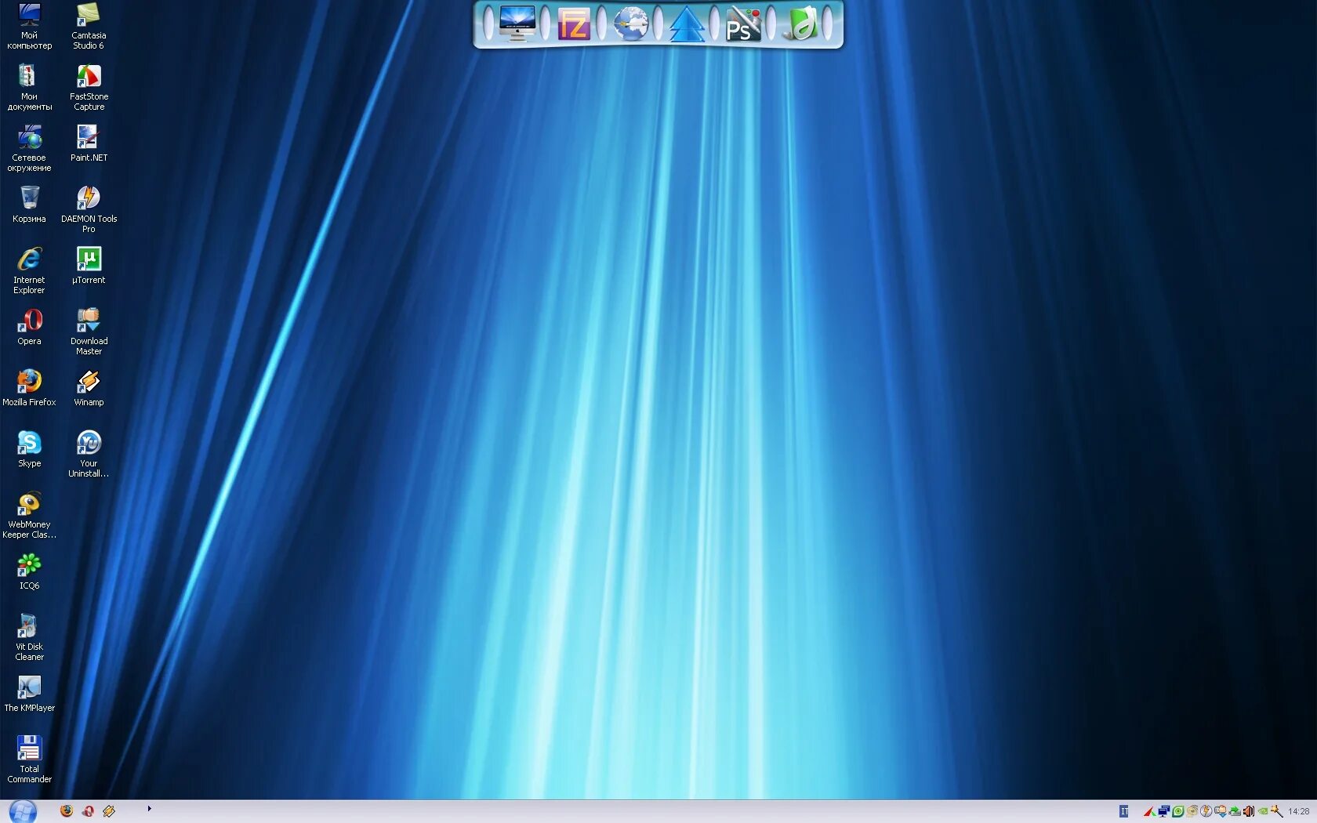This screenshot has height=823, width=1317.
Task: Launch The KMPlayer shortcut
Action: [x=29, y=694]
